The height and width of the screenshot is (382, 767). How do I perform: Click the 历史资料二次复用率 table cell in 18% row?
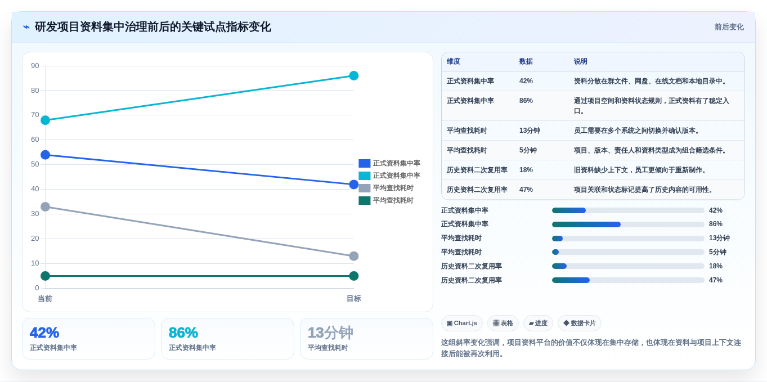(x=477, y=170)
